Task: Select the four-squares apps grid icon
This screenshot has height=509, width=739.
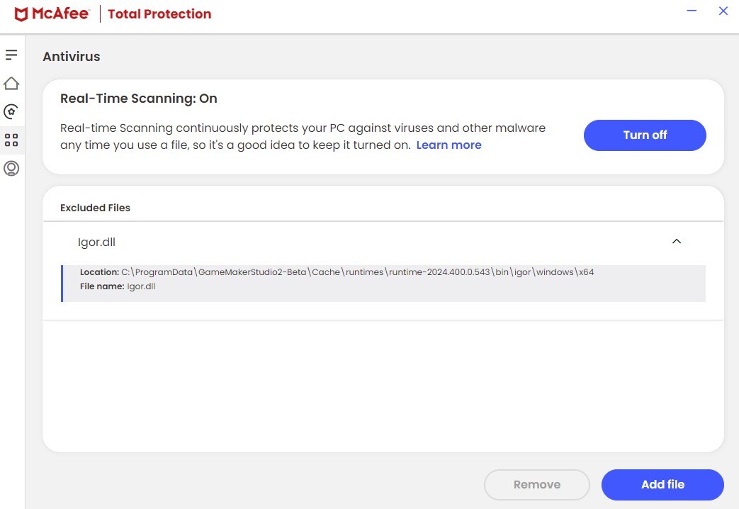Action: [11, 140]
